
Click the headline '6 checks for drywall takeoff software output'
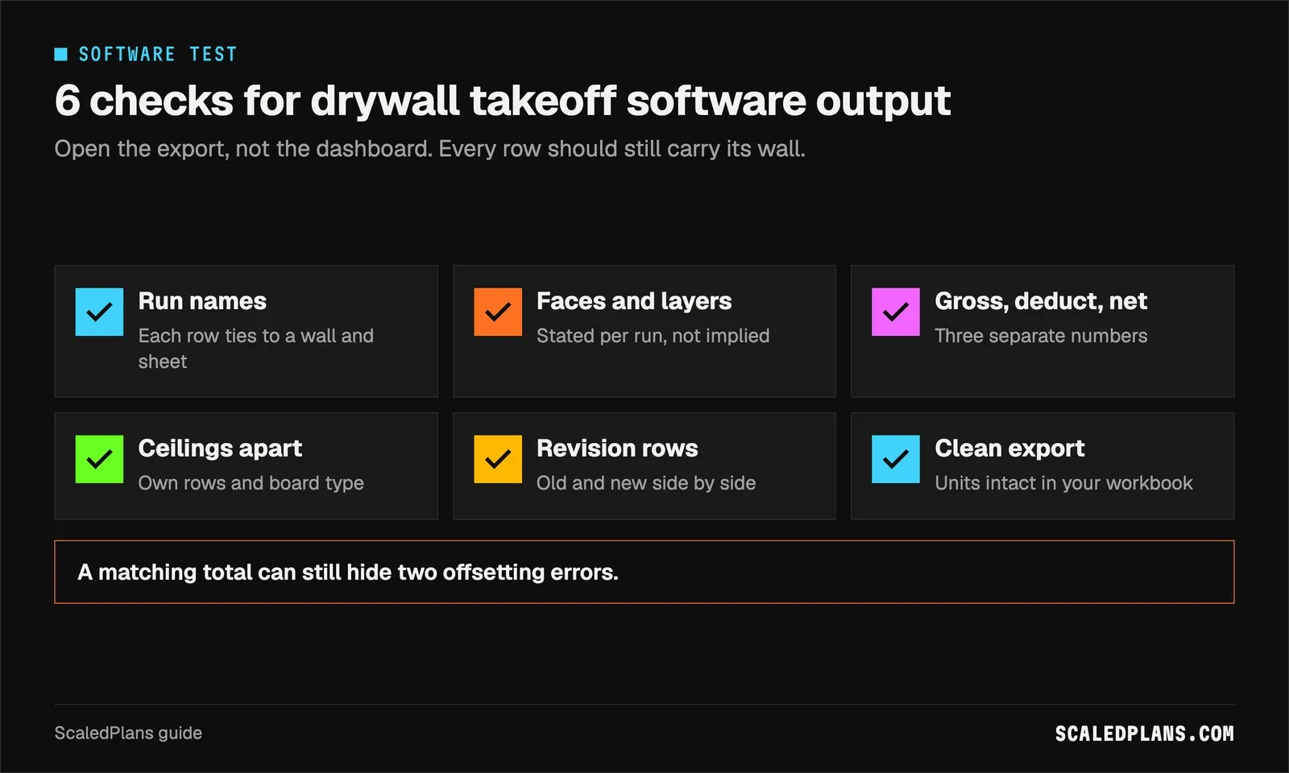tap(503, 101)
